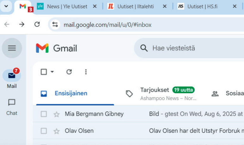This screenshot has width=244, height=145.
Task: Open the browser tab search dropdown
Action: [6, 6]
